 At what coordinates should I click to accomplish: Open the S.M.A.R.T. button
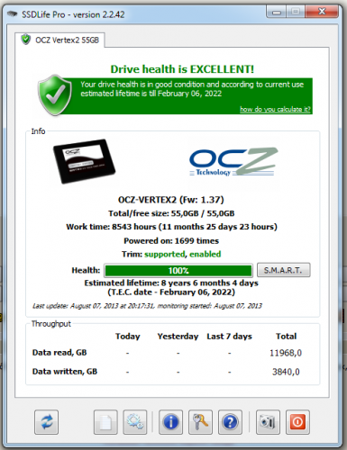click(284, 270)
